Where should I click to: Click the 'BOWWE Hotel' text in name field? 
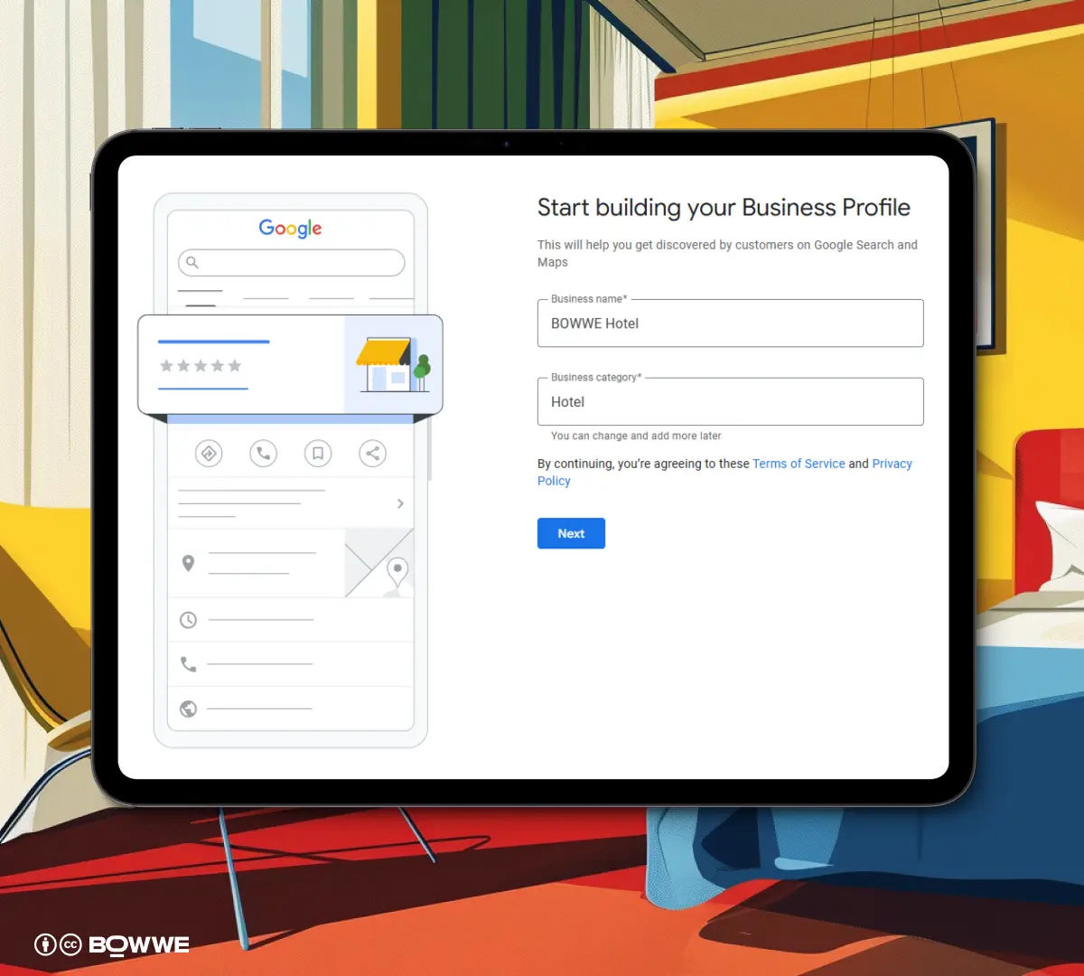point(594,324)
